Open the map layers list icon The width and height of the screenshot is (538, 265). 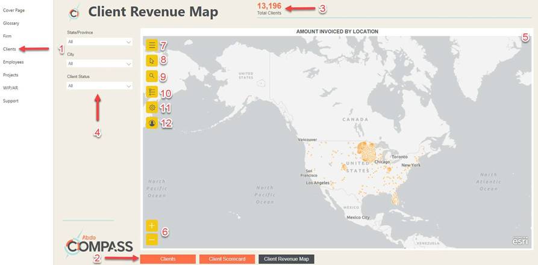coord(152,92)
